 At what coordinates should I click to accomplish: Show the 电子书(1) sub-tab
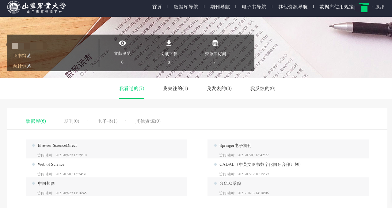(107, 121)
